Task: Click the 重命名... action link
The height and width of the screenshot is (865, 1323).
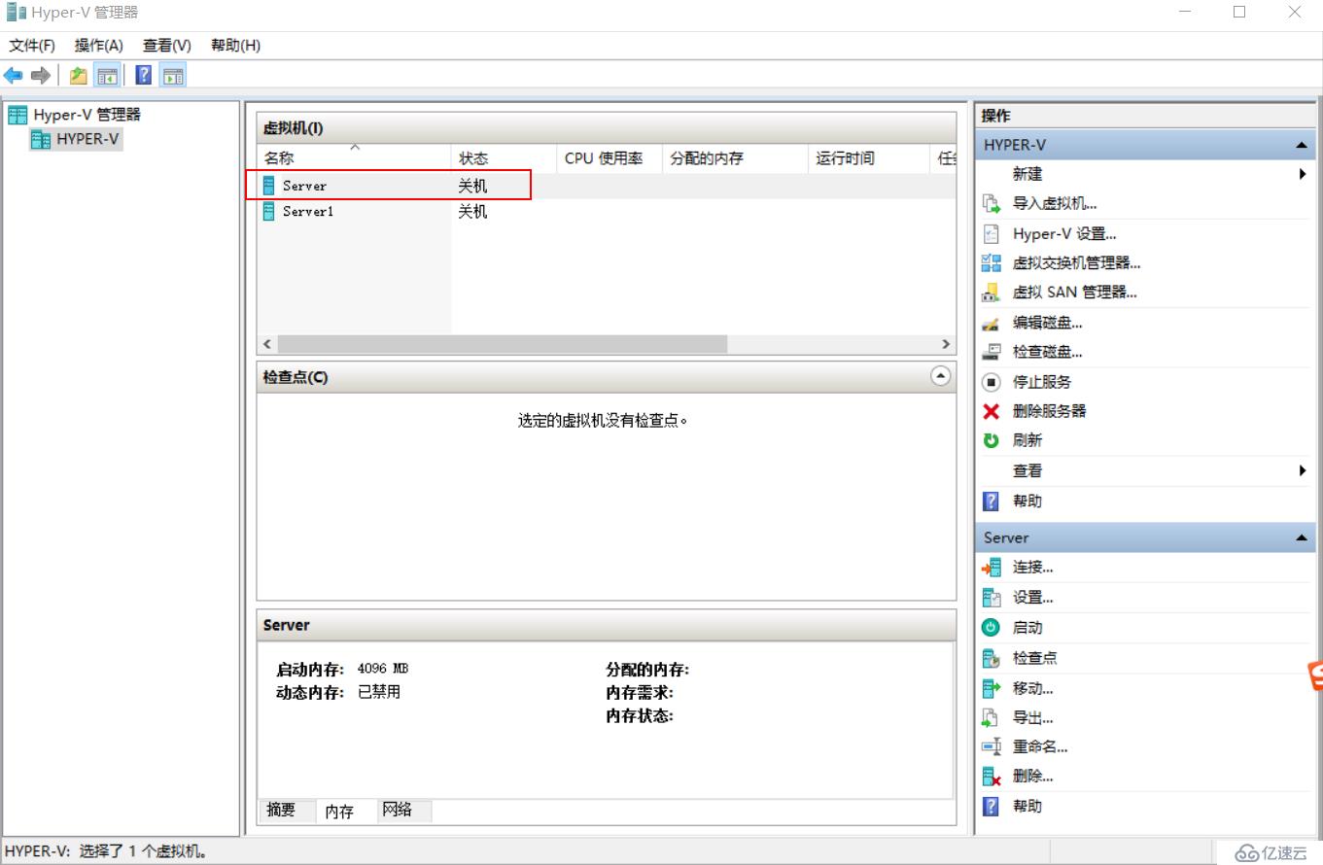Action: point(1040,747)
